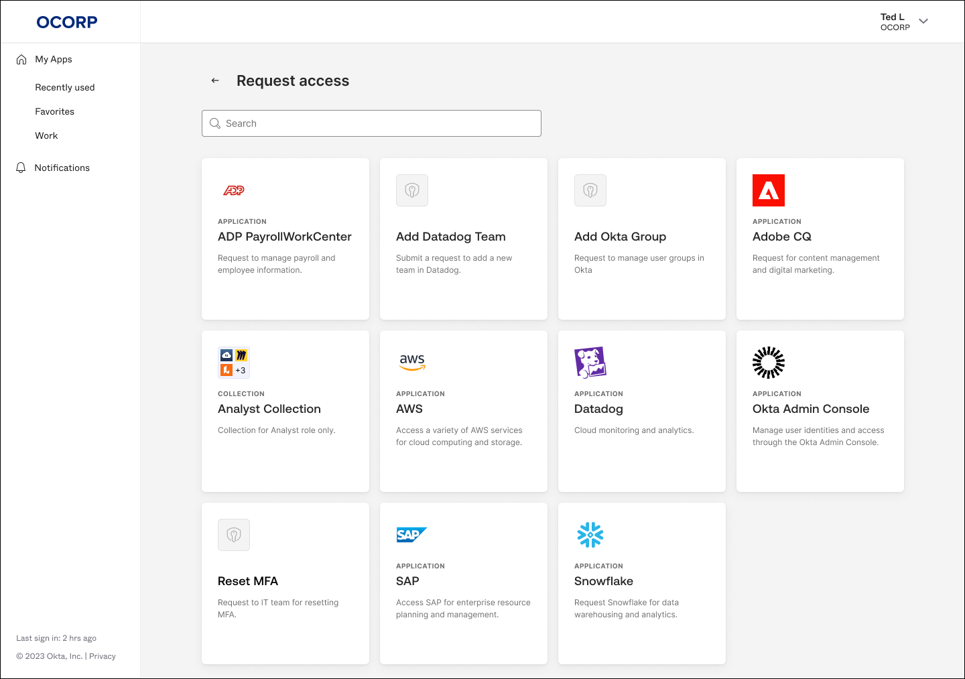
Task: Click "Request Snowflake for data warehousing" description
Action: coord(627,609)
